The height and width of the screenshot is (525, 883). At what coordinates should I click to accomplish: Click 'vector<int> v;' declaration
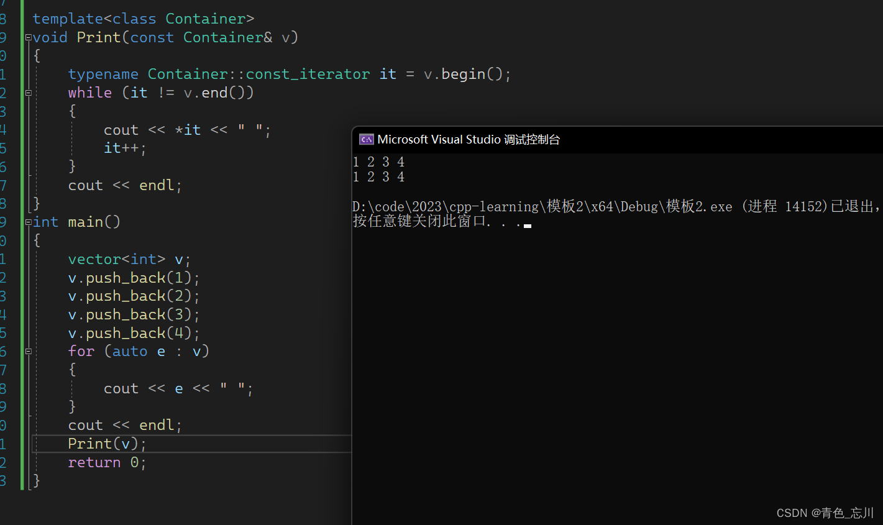pyautogui.click(x=129, y=258)
